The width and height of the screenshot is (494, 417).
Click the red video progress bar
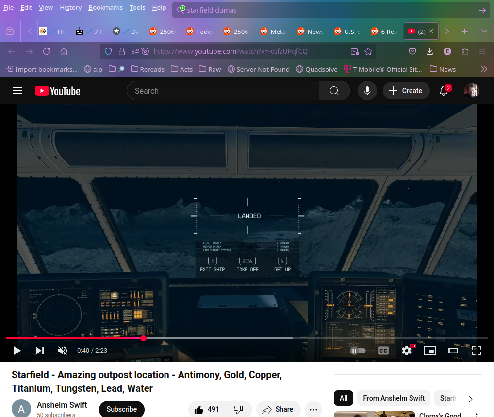click(73, 338)
